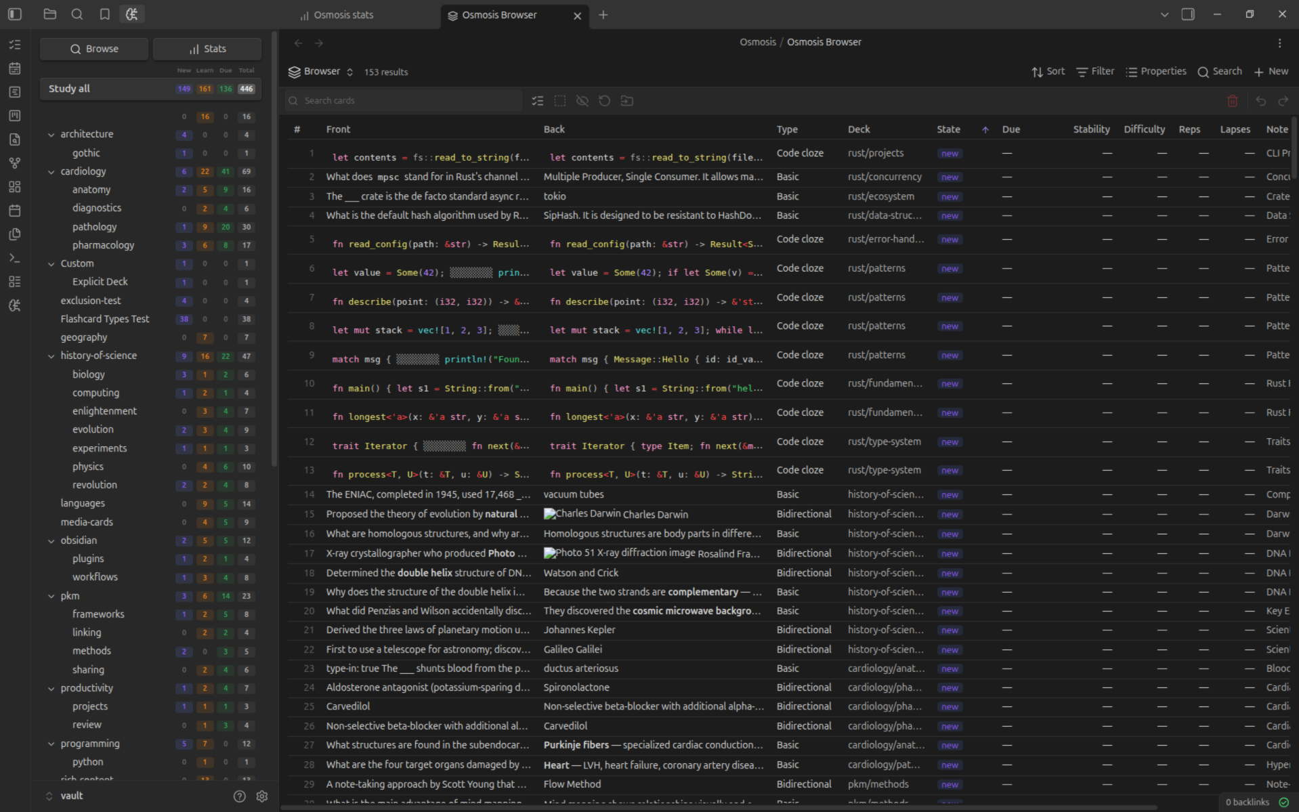This screenshot has height=812, width=1299.
Task: Select the pharmacology deck
Action: [103, 245]
